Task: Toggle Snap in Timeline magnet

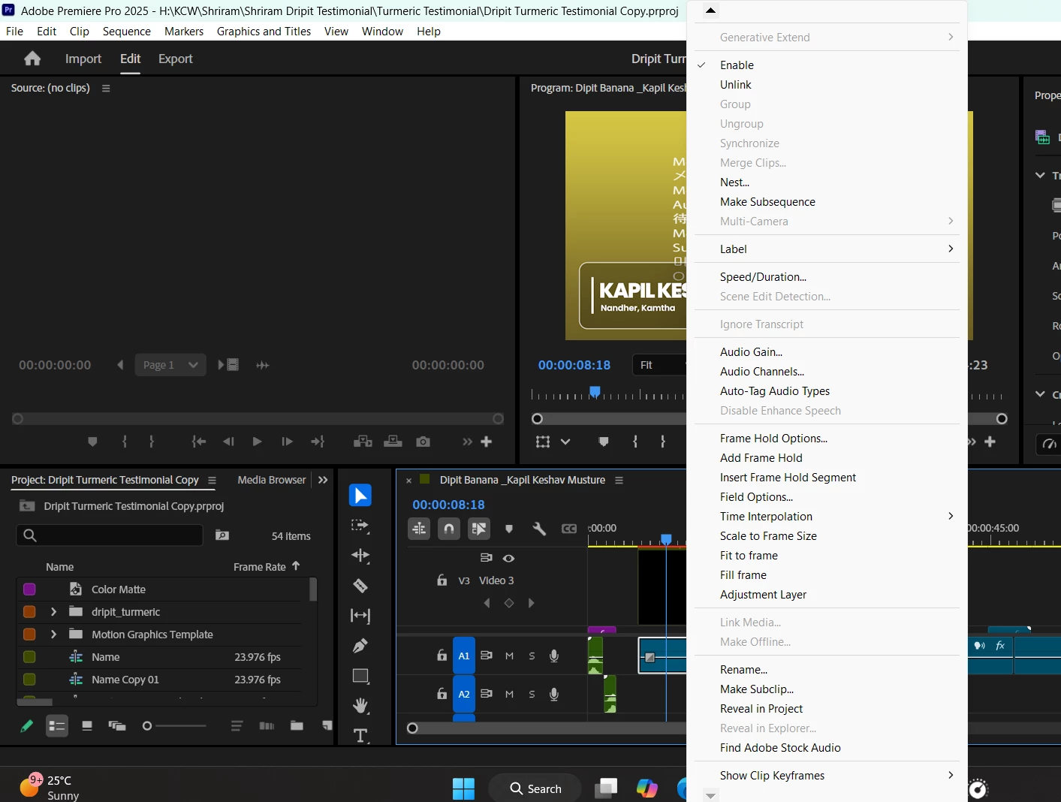Action: coord(449,529)
